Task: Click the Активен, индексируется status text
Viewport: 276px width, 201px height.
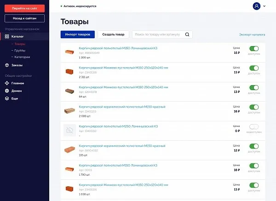Action: [80, 6]
